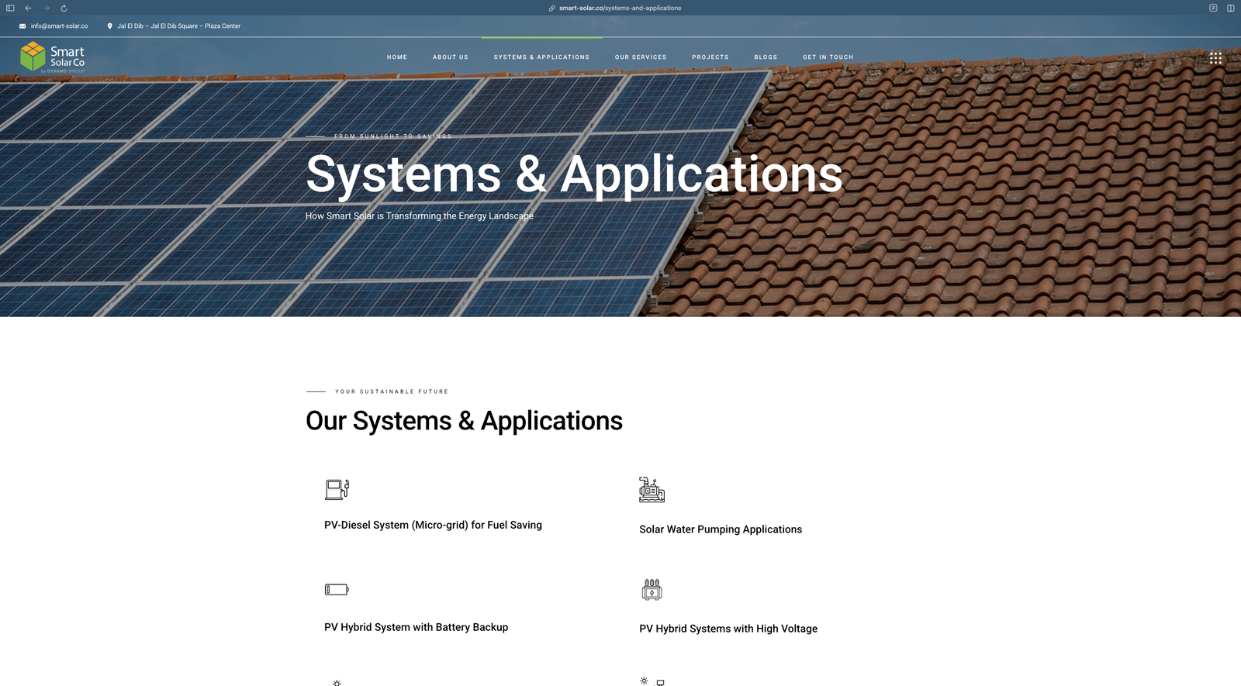Reload the page with the refresh icon

(64, 8)
